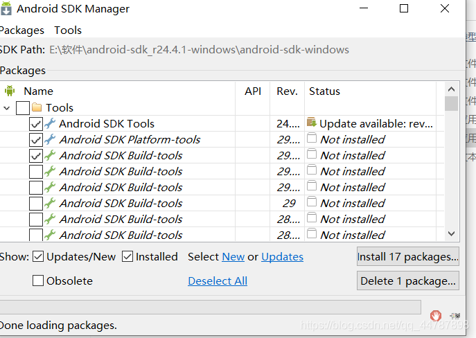Click the red stop icon near the progress bar
The width and height of the screenshot is (476, 338).
tap(436, 316)
